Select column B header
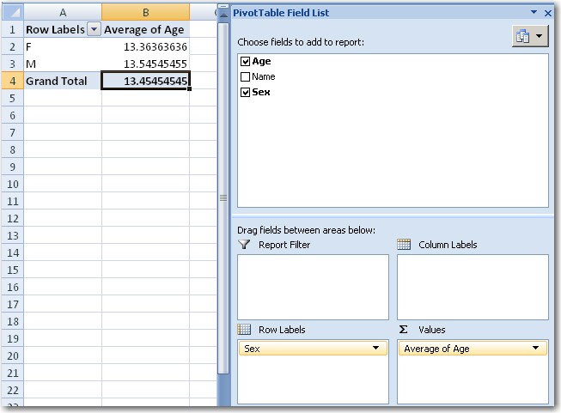 (x=145, y=12)
